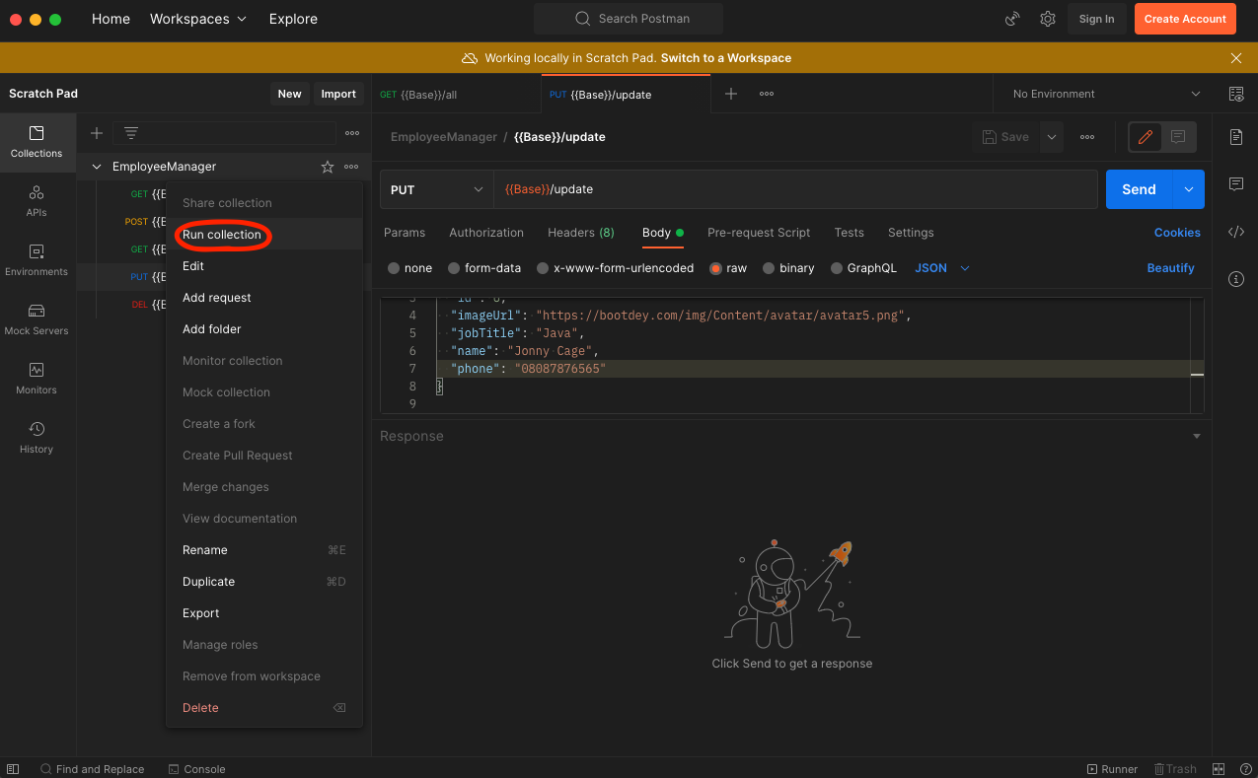Click the blue Send button
1258x778 pixels.
point(1138,189)
